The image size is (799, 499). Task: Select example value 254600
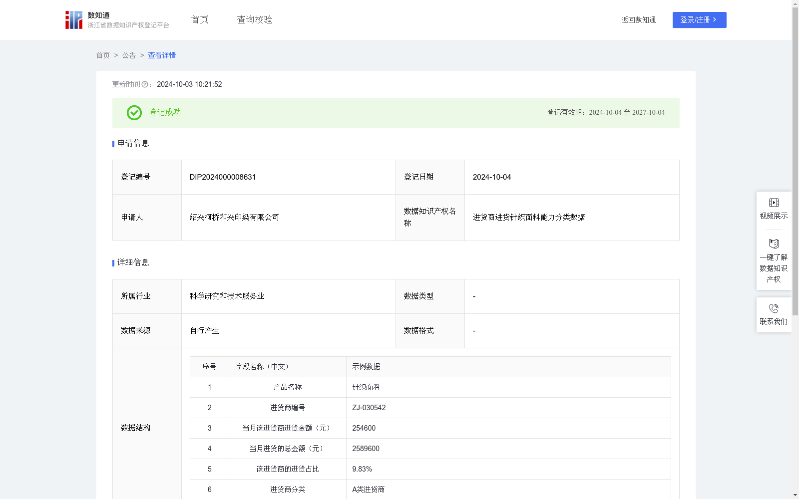364,428
